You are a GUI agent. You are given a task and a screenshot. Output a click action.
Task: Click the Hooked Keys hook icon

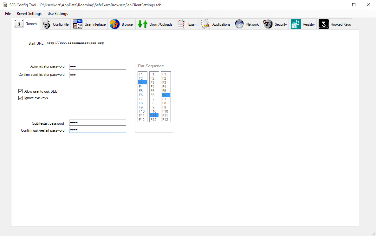pos(323,24)
